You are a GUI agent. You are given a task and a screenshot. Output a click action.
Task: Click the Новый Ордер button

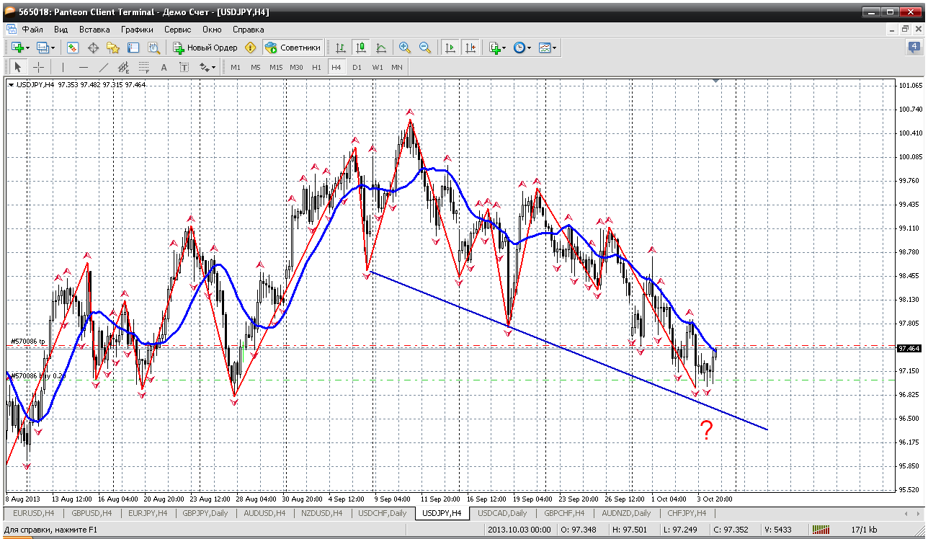click(x=205, y=48)
